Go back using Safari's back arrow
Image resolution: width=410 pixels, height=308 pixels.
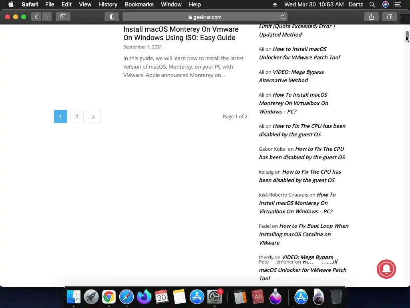pyautogui.click(x=36, y=17)
